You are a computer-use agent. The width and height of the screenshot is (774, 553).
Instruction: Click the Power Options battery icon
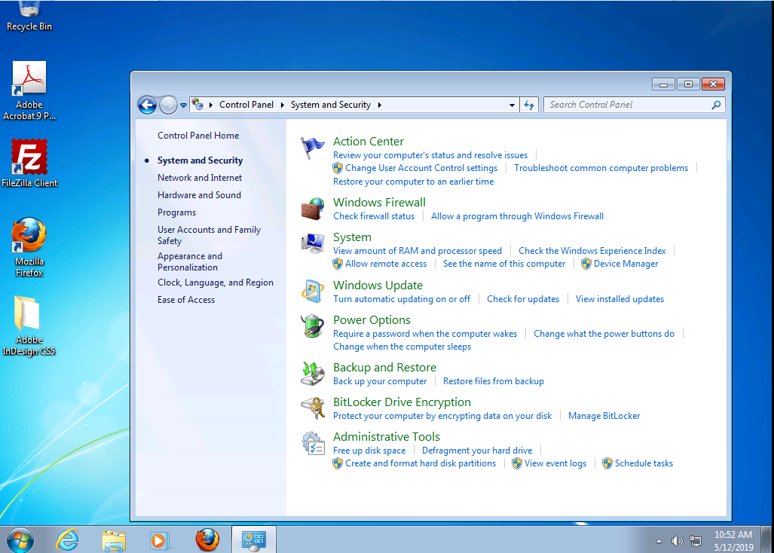click(x=312, y=326)
